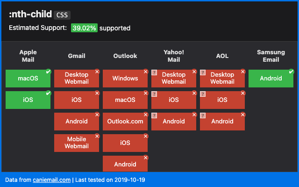The image size is (299, 187).
Task: Click the 39.02% support badge
Action: (84, 28)
